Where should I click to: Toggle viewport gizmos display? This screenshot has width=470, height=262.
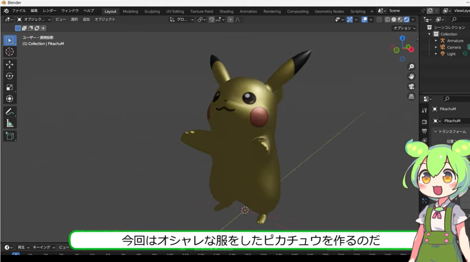(349, 20)
